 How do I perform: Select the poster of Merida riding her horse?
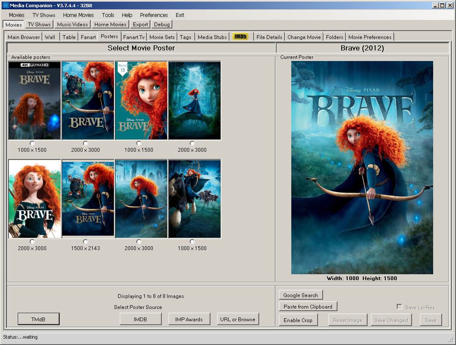195,199
